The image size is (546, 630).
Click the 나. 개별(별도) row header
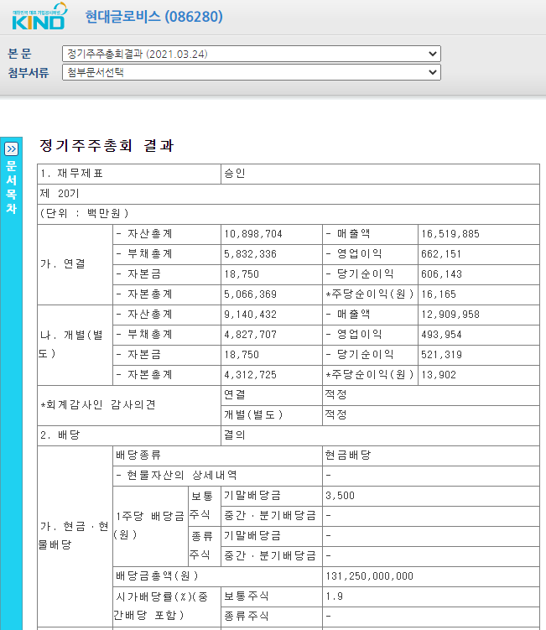tap(75, 345)
